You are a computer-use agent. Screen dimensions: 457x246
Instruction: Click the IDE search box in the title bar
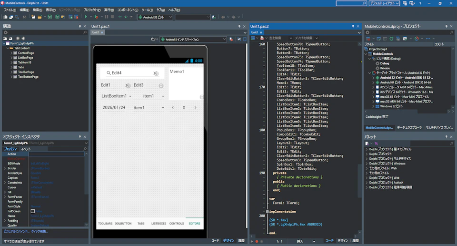point(351,3)
